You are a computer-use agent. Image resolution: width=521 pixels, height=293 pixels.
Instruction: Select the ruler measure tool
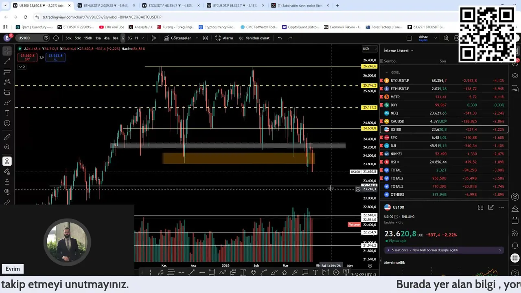point(7,137)
